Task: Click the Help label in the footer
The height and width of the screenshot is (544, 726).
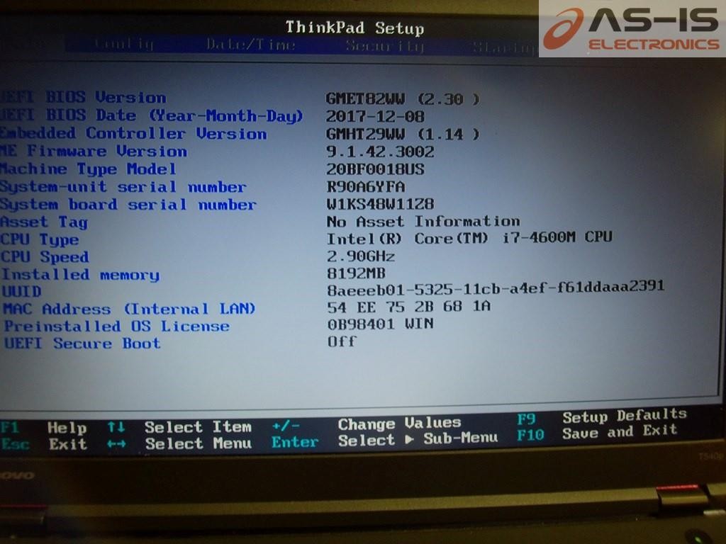Action: coord(67,427)
